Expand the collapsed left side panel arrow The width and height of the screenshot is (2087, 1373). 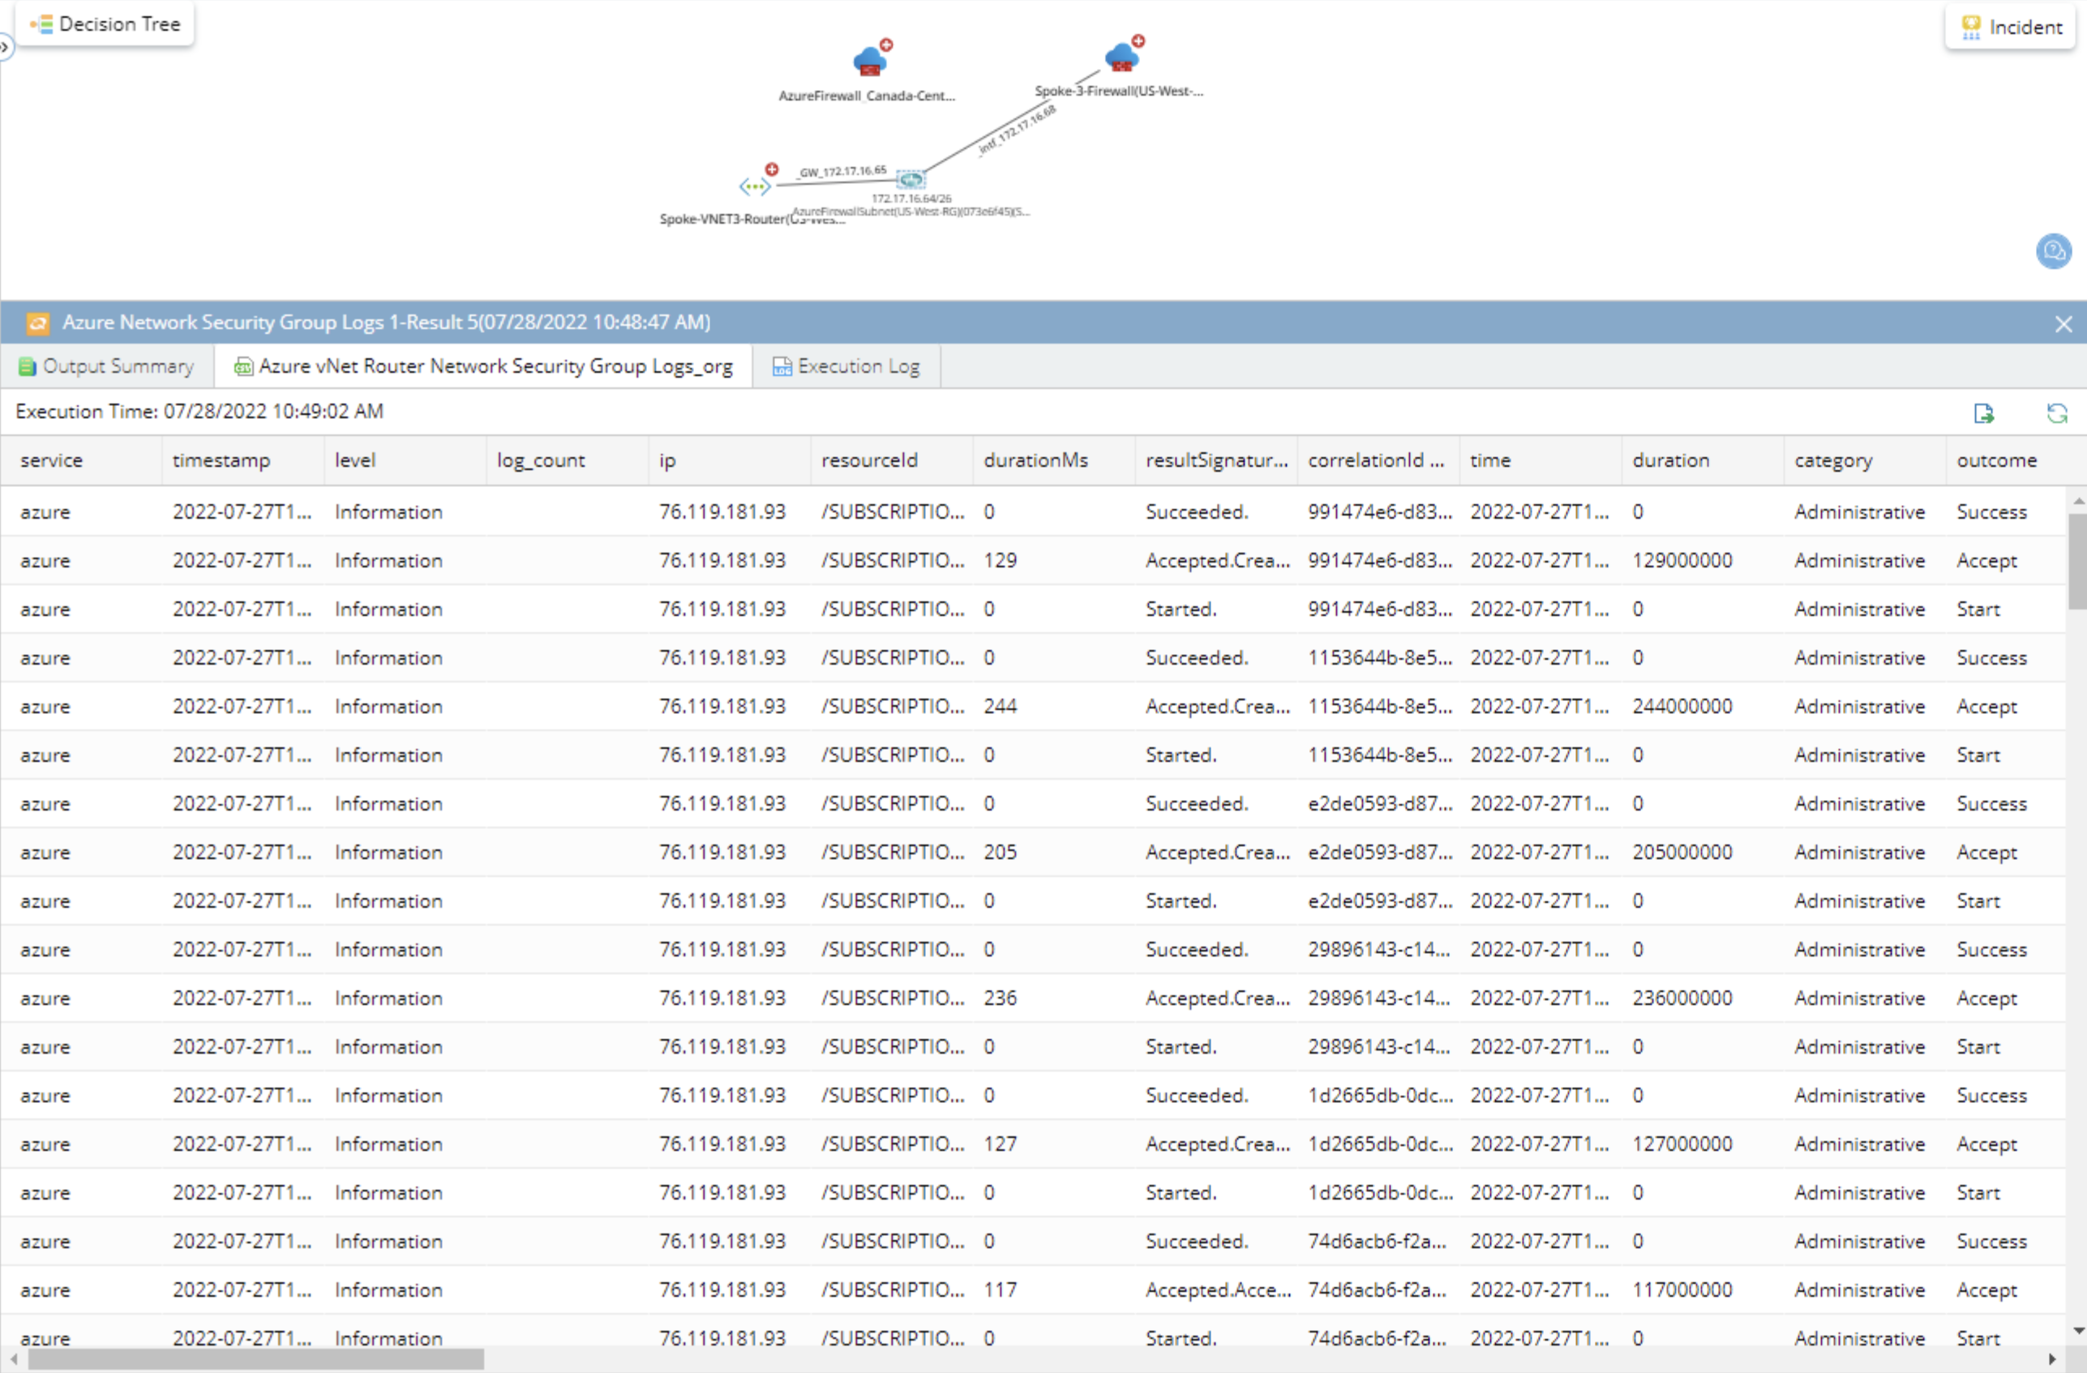click(4, 46)
